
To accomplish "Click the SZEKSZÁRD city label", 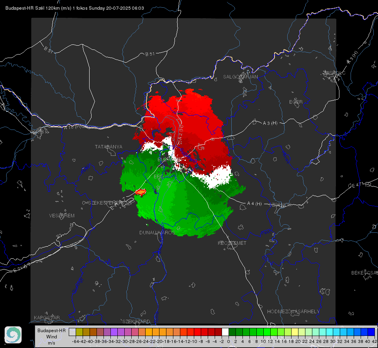I will click(x=136, y=321).
